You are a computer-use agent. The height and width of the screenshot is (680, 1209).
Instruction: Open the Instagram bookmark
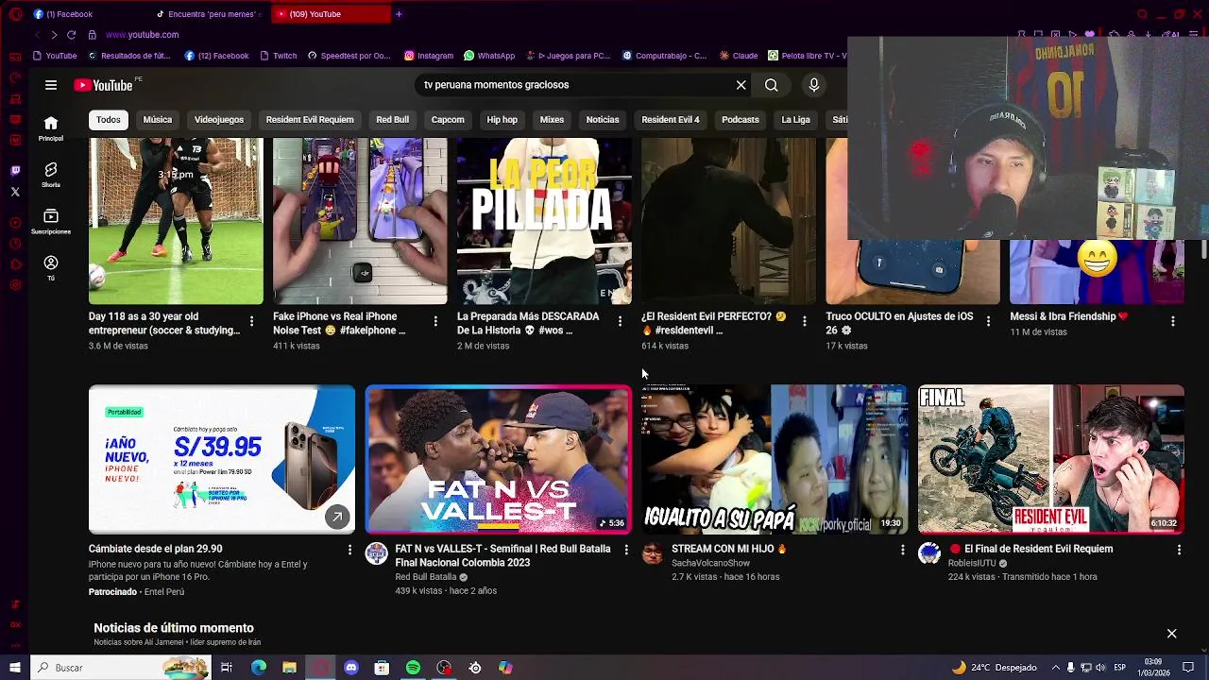[x=429, y=56]
